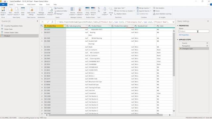The height and width of the screenshot is (119, 212).
Task: Close the Query Settings pane
Action: (208, 21)
